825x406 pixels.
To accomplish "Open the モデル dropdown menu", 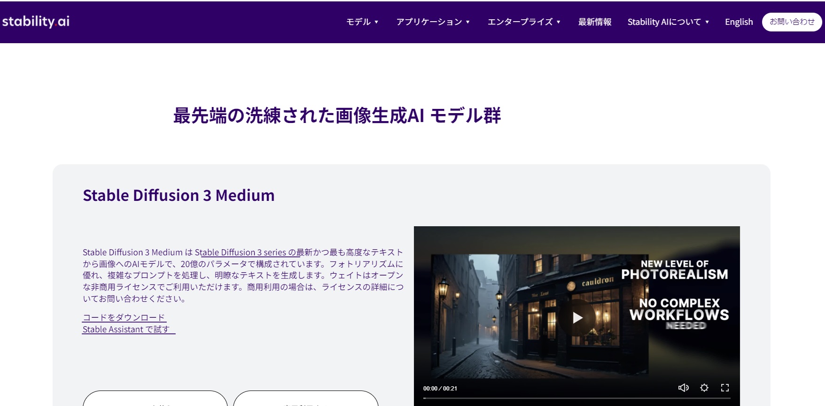I will coord(362,22).
